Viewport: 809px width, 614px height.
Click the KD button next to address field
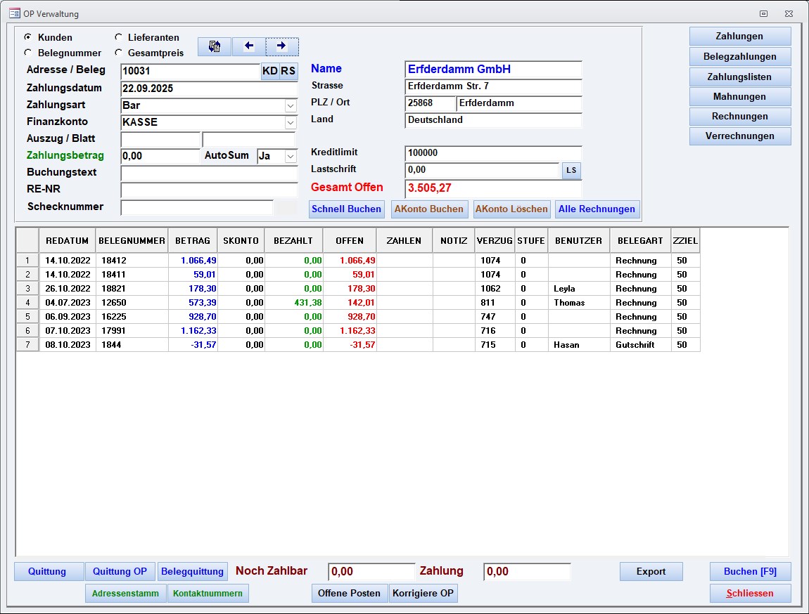pos(270,71)
